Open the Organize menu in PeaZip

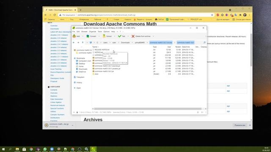92,32
